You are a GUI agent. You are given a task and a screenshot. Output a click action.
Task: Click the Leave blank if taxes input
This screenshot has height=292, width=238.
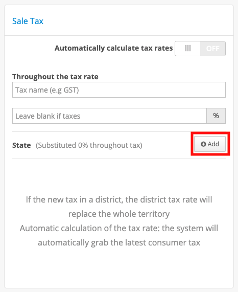tap(109, 116)
